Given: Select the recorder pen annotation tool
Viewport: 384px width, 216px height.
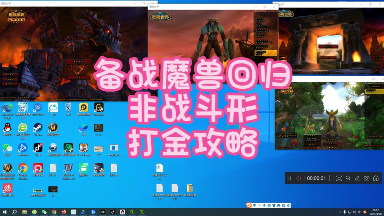Looking at the screenshot, I should click(x=357, y=178).
